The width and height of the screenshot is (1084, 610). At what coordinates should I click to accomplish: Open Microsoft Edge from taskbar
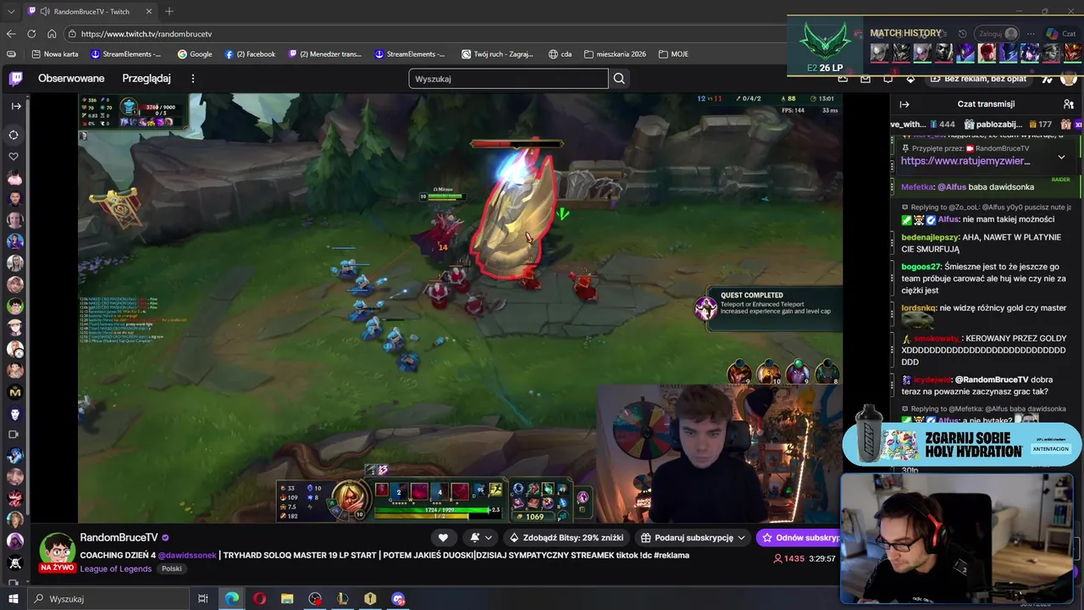coord(231,599)
